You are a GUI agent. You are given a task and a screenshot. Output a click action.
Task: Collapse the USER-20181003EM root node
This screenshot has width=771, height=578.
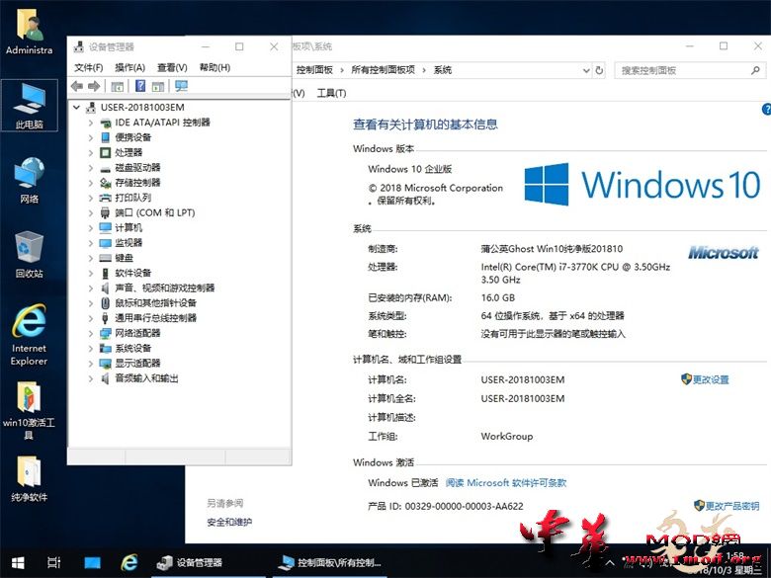tap(77, 107)
